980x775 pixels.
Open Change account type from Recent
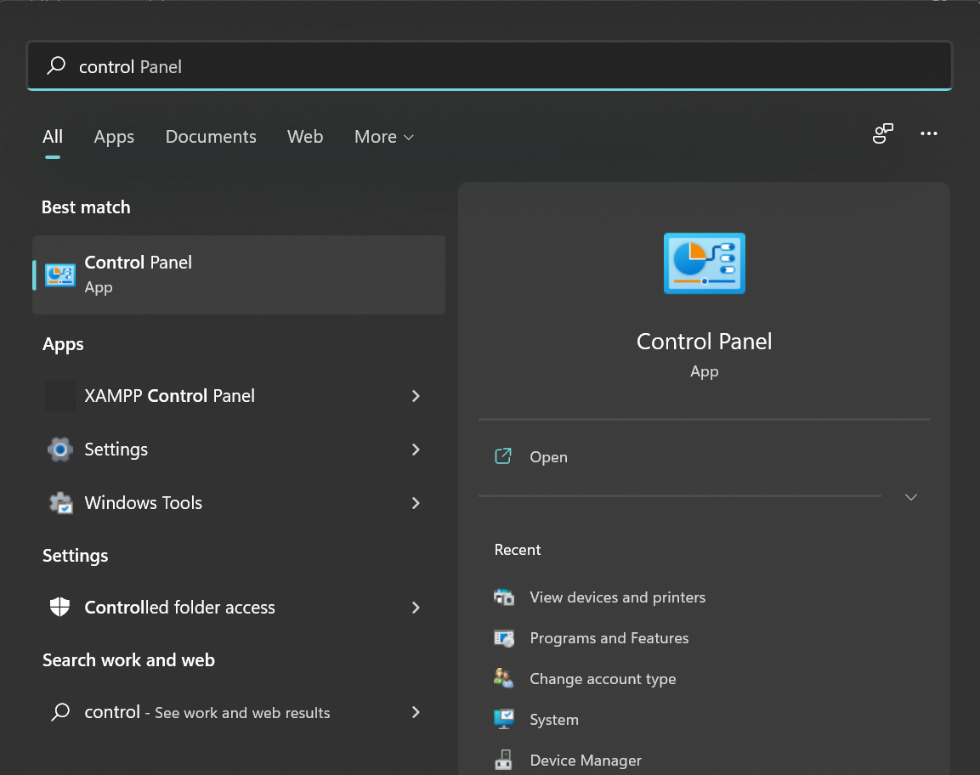point(603,679)
